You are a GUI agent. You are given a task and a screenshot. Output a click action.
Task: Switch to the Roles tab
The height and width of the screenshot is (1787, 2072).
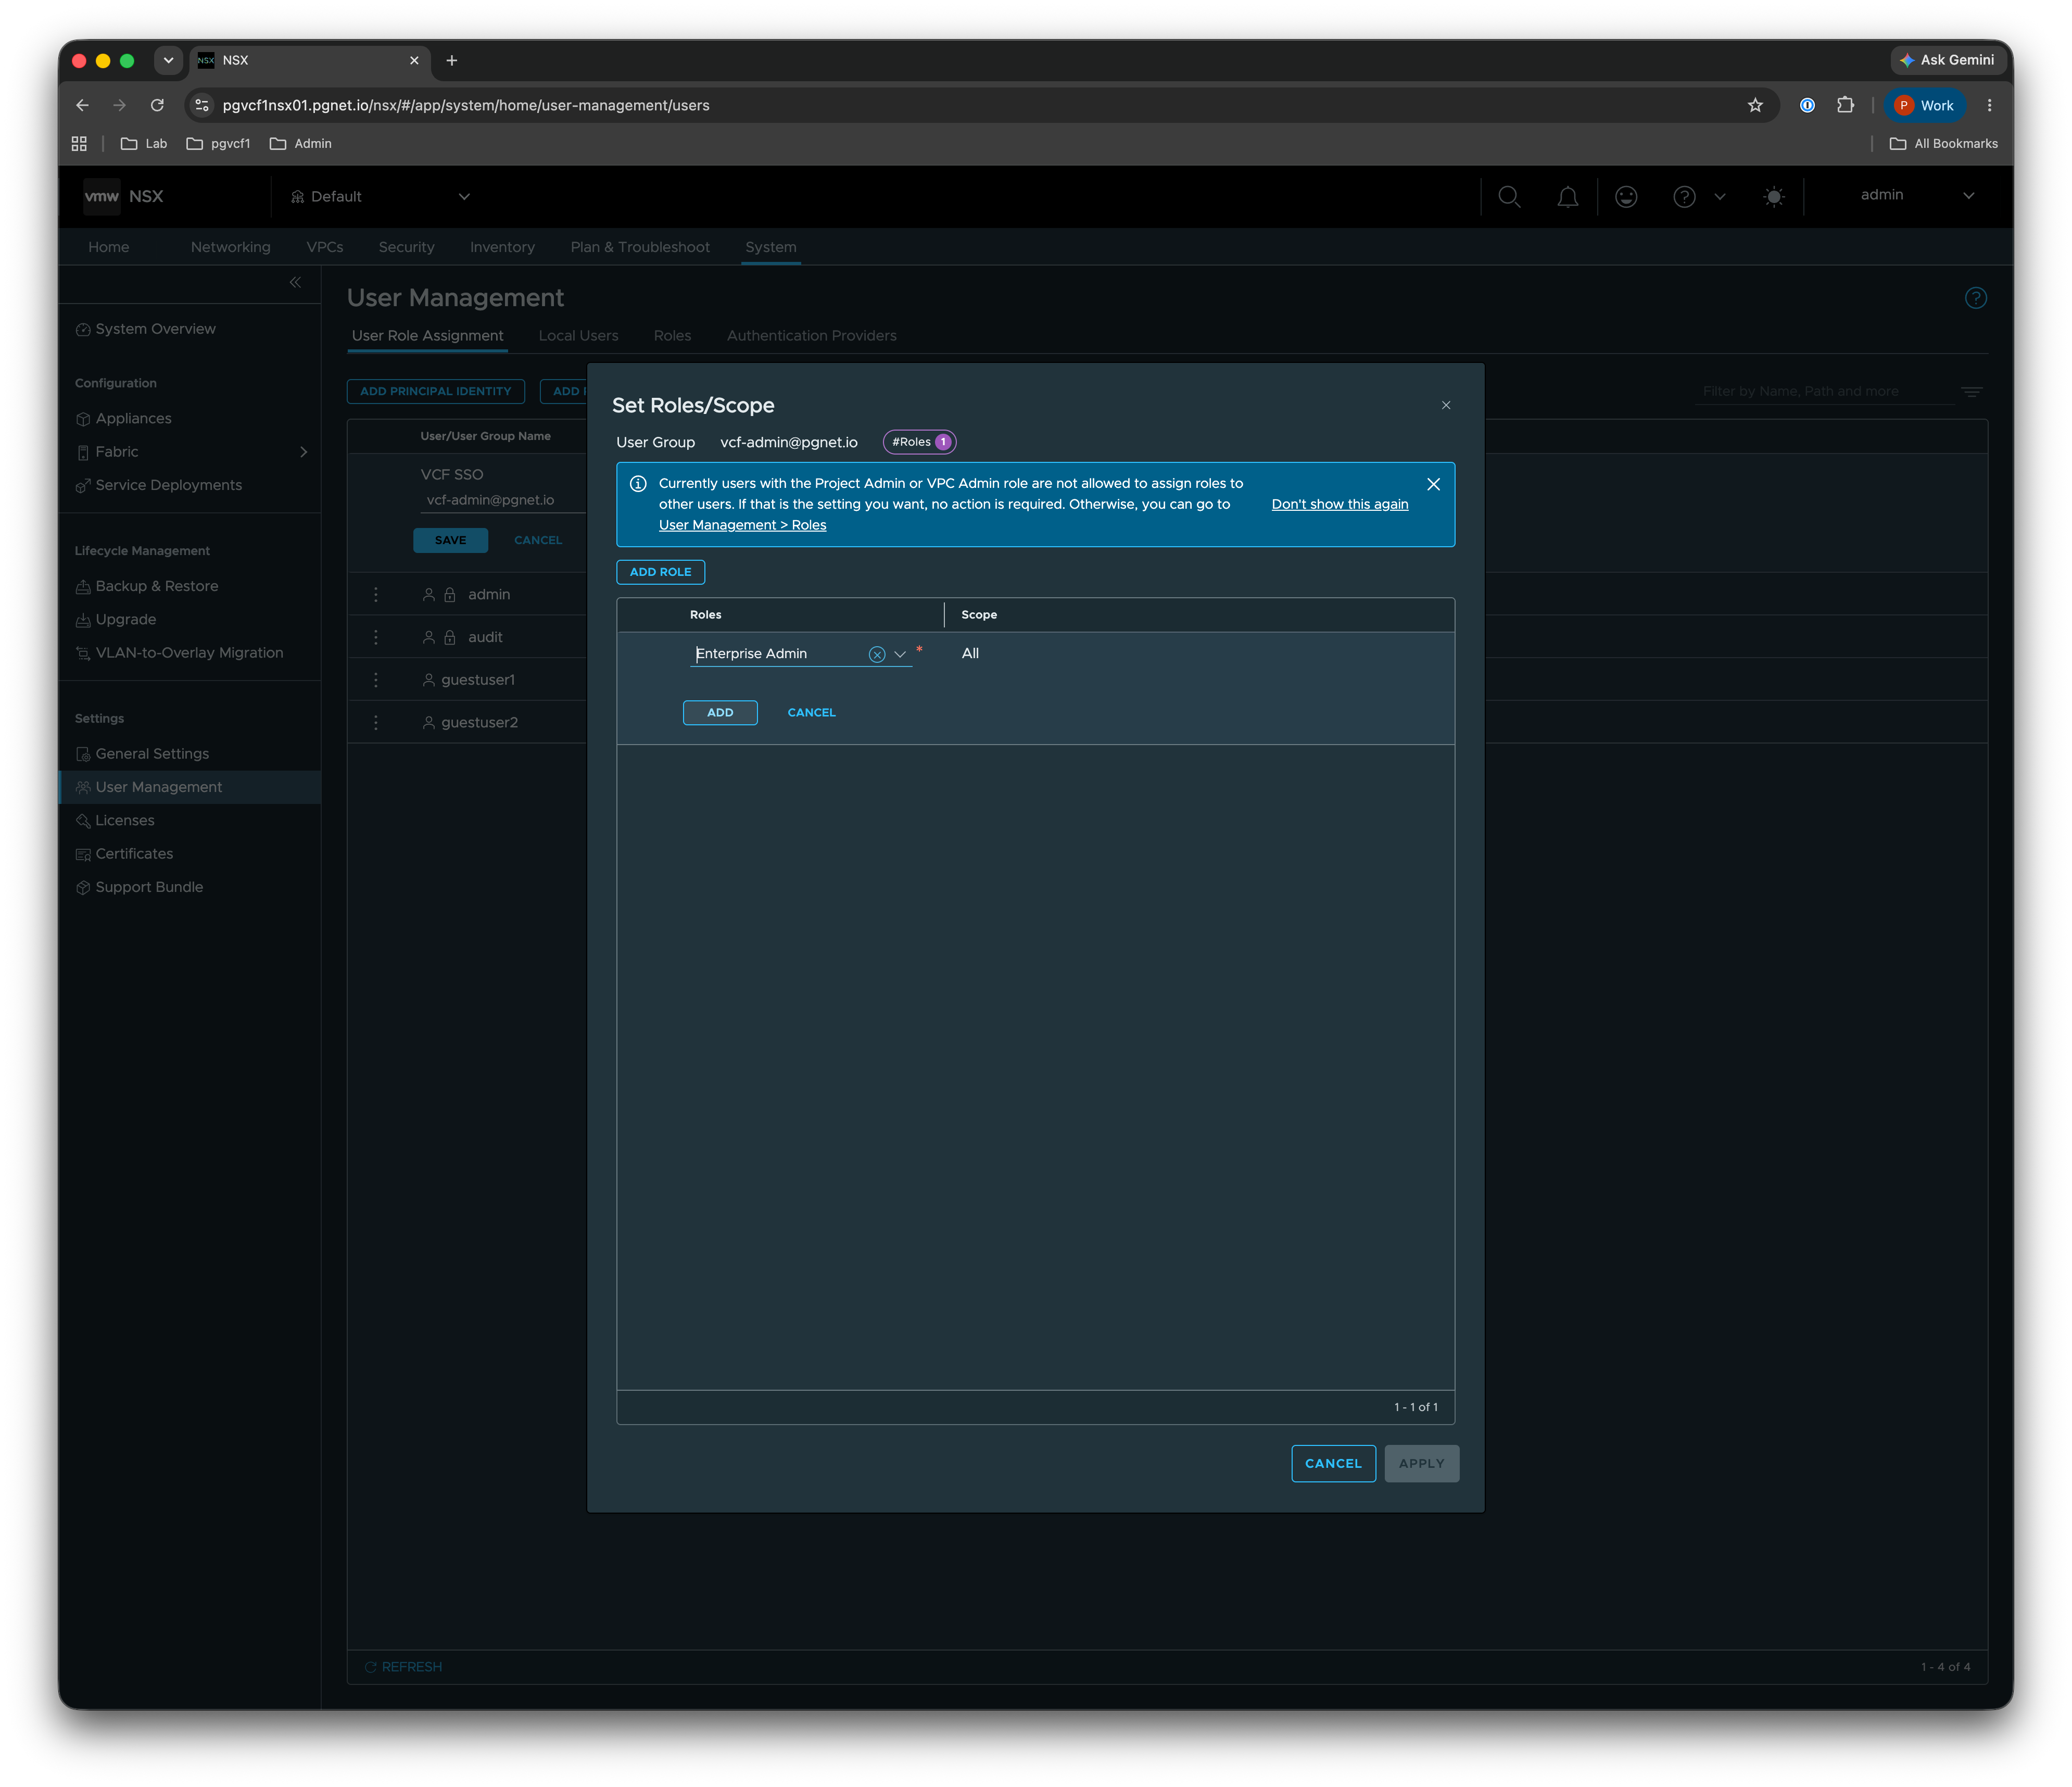point(672,336)
